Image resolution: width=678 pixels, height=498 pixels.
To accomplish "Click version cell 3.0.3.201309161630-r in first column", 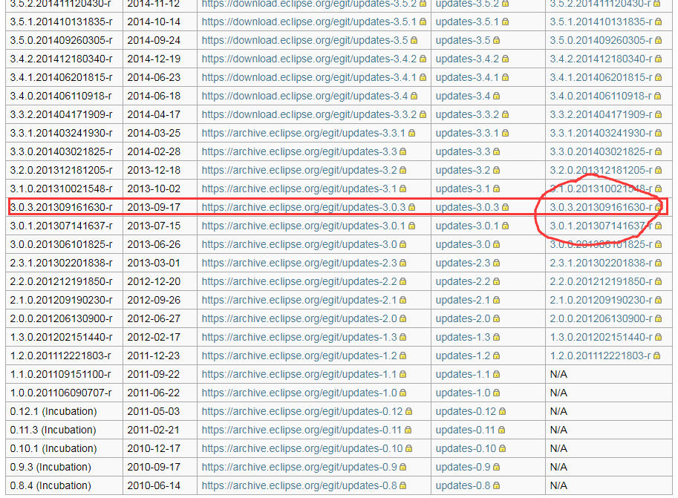I will point(61,207).
